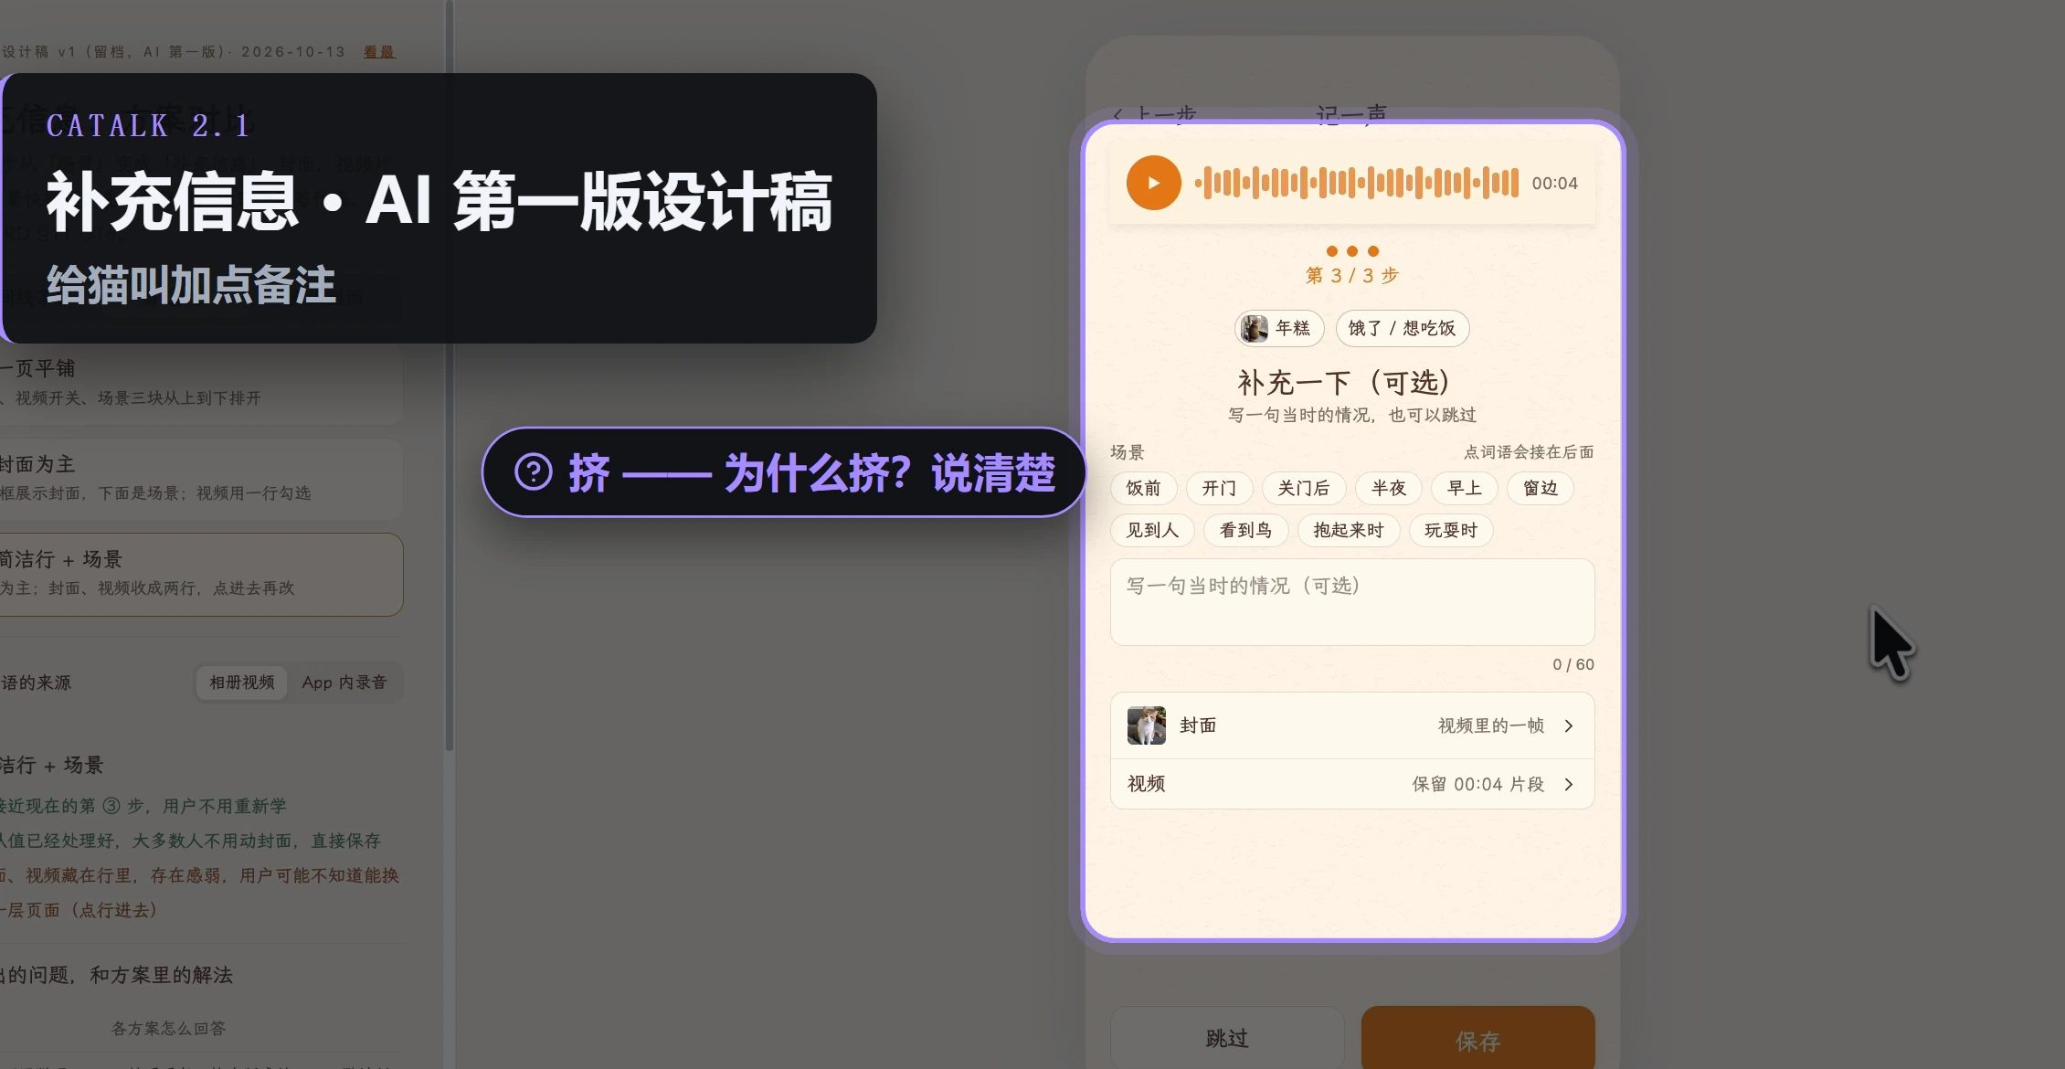Expand the 封面 row chevron
The width and height of the screenshot is (2065, 1069).
[1569, 725]
